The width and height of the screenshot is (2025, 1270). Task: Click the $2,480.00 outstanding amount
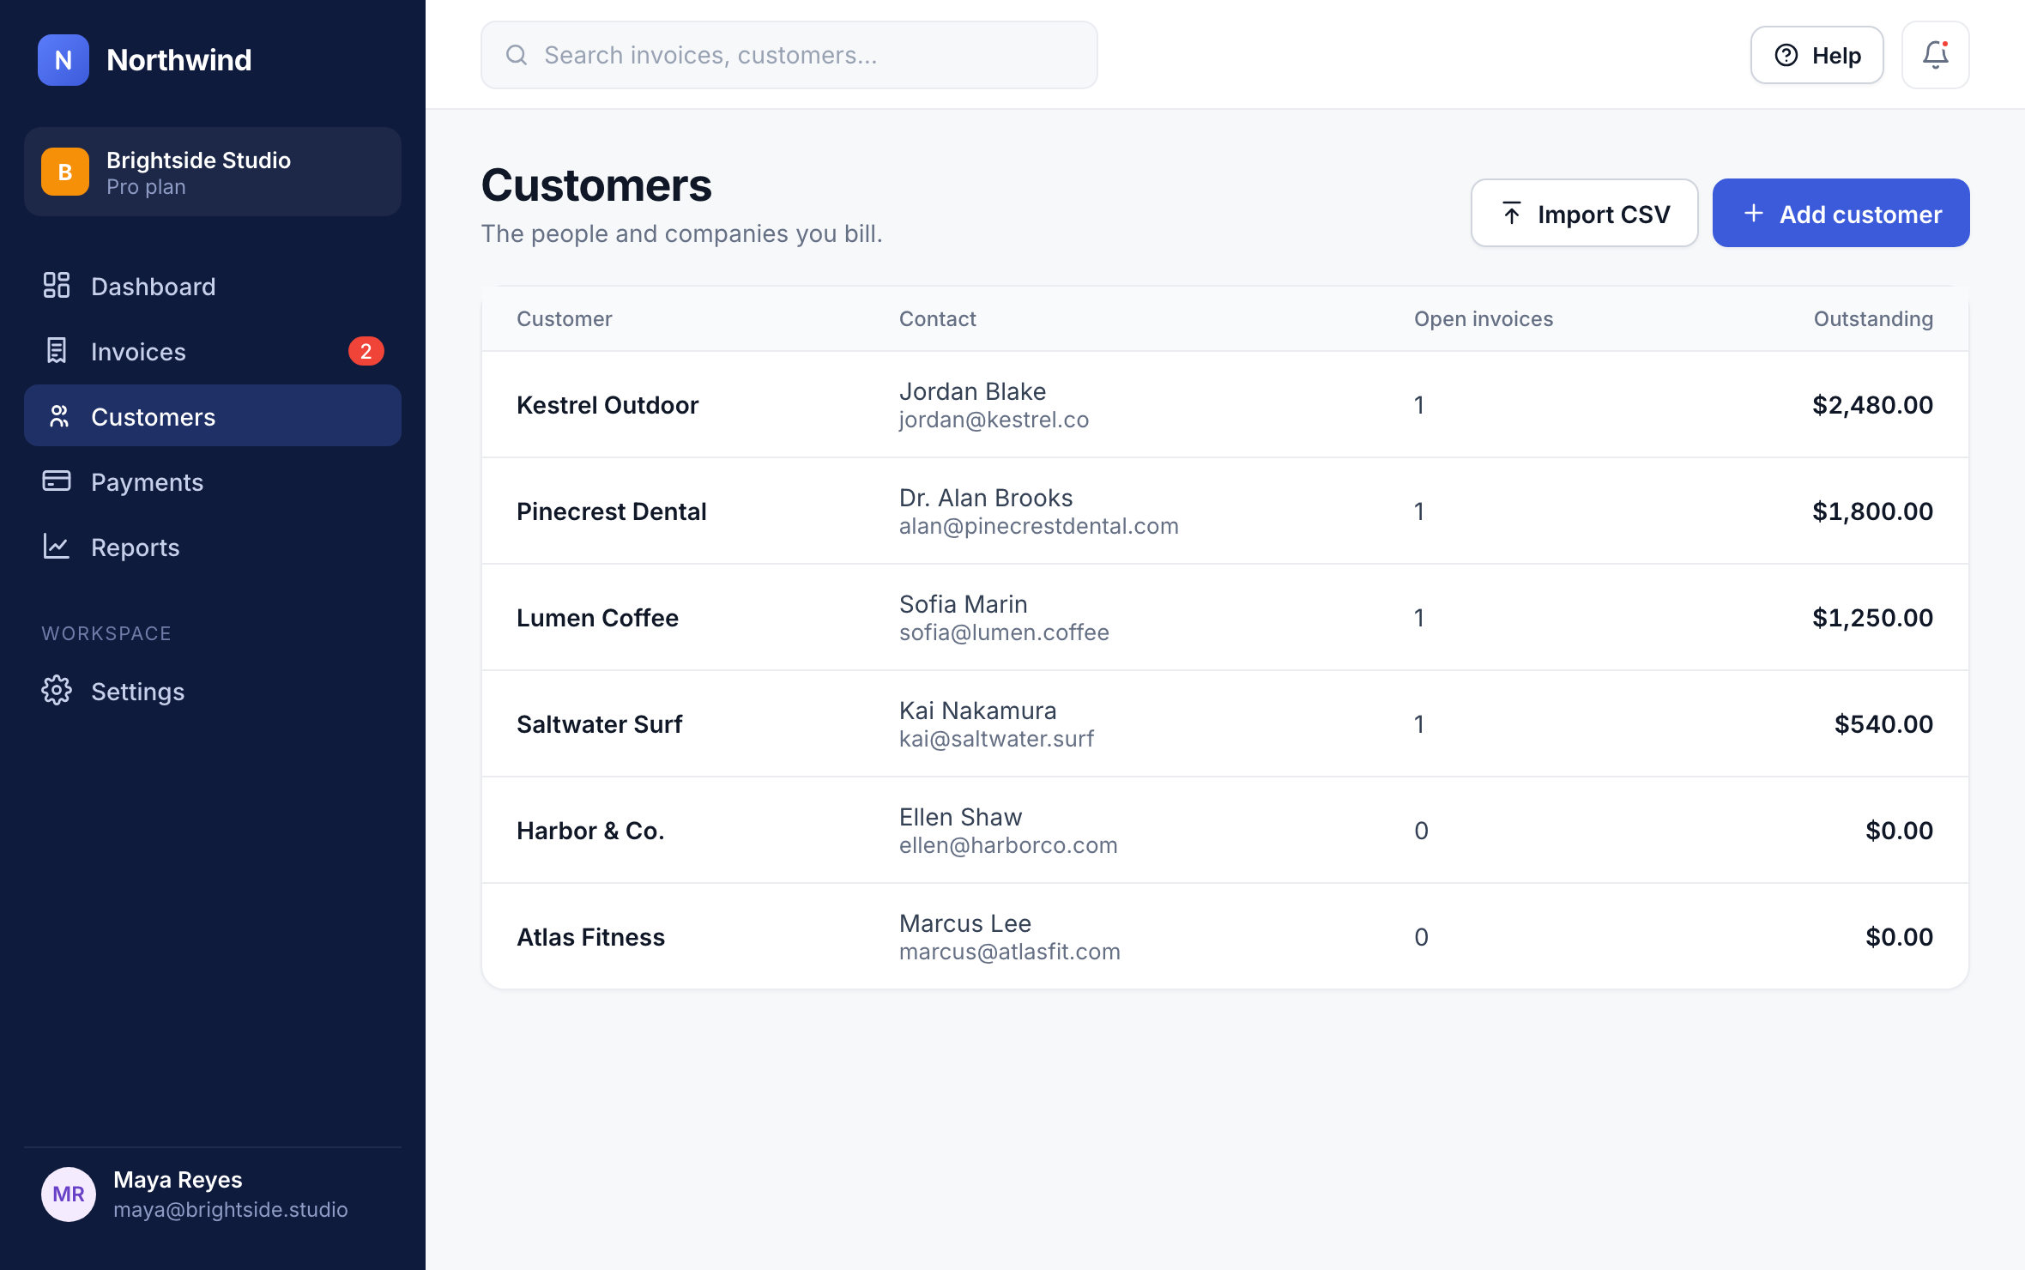pyautogui.click(x=1872, y=405)
